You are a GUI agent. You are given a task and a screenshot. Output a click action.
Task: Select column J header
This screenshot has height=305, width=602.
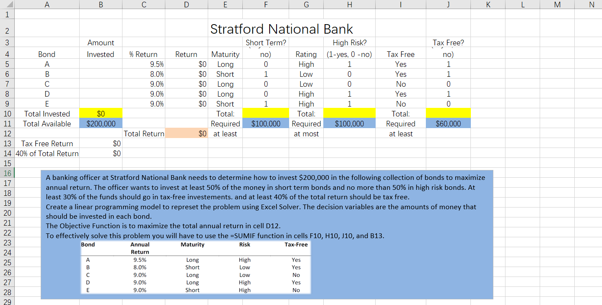coord(448,4)
